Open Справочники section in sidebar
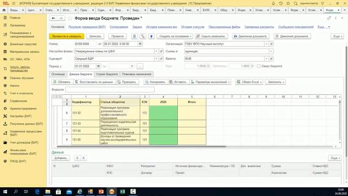Viewport: 348px width, 196px height. point(18,101)
